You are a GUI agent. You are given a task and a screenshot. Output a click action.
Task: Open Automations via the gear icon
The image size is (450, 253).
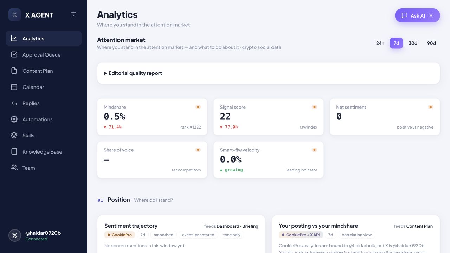14,119
